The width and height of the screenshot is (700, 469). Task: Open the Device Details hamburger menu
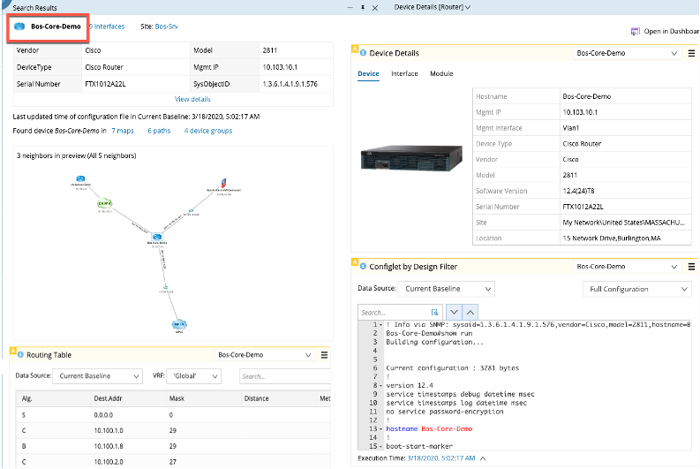tap(691, 53)
